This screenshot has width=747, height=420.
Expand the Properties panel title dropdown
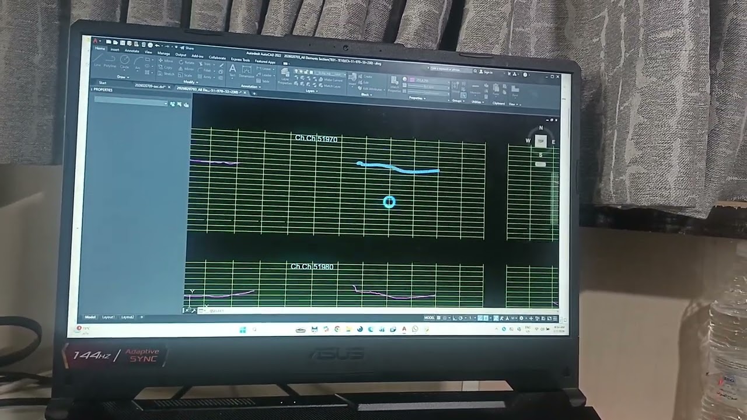tap(417, 98)
